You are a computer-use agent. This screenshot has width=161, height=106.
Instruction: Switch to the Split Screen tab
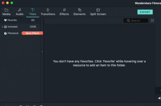point(98,12)
